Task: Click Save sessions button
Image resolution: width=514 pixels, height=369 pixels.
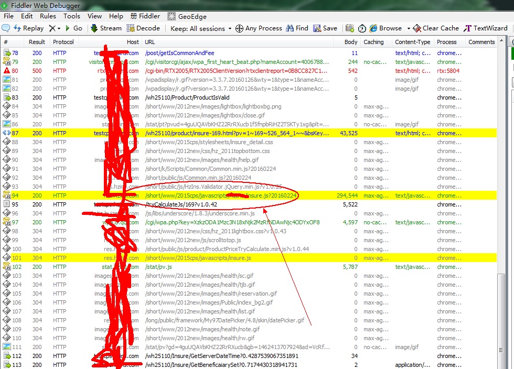Action: [x=325, y=28]
